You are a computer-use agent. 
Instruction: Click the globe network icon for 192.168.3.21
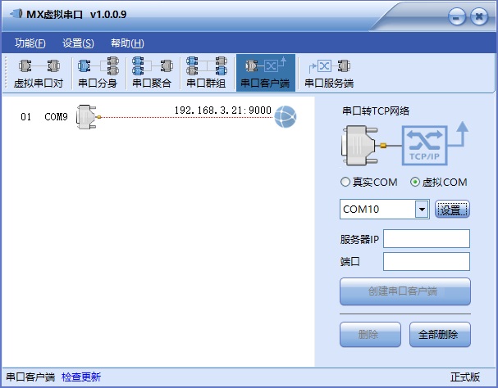coord(286,117)
